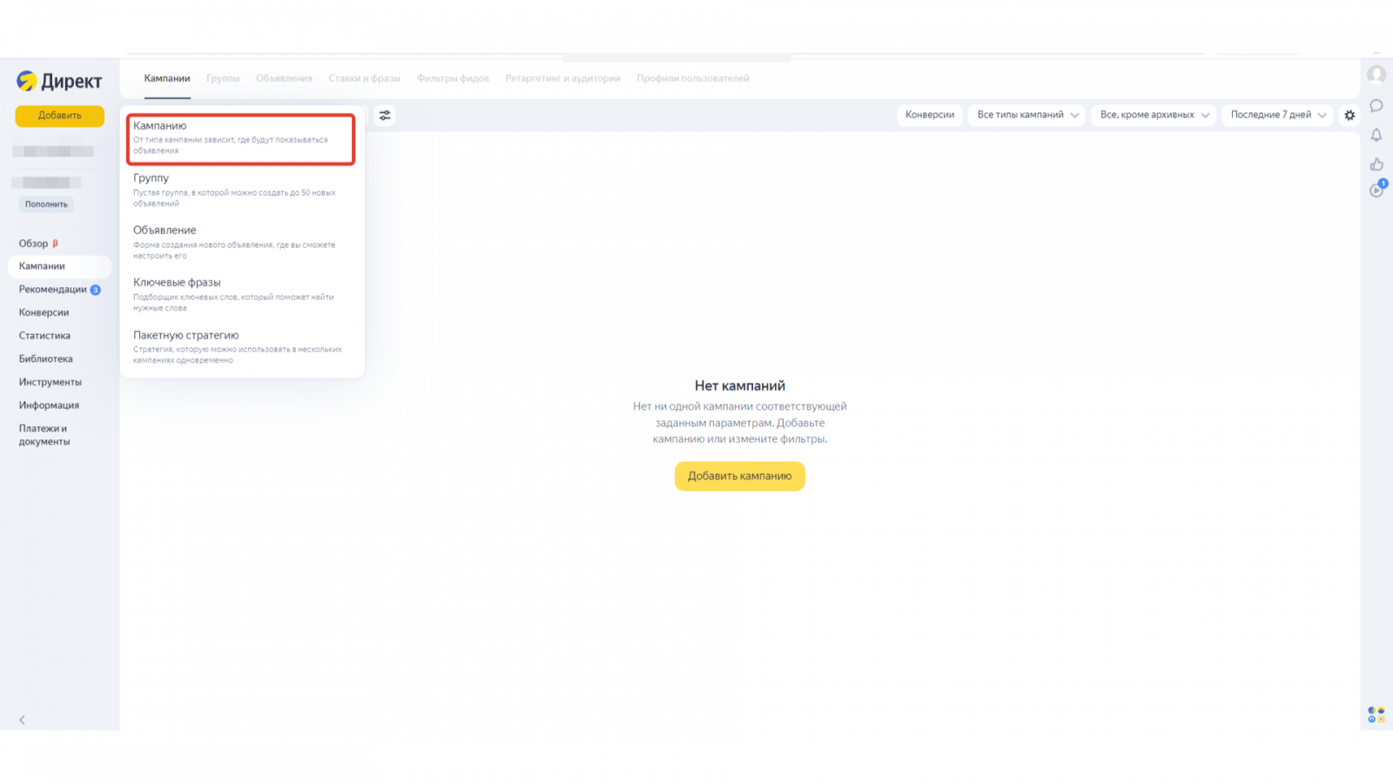Collapse the left sidebar with the chevron
The height and width of the screenshot is (783, 1393).
pos(22,719)
